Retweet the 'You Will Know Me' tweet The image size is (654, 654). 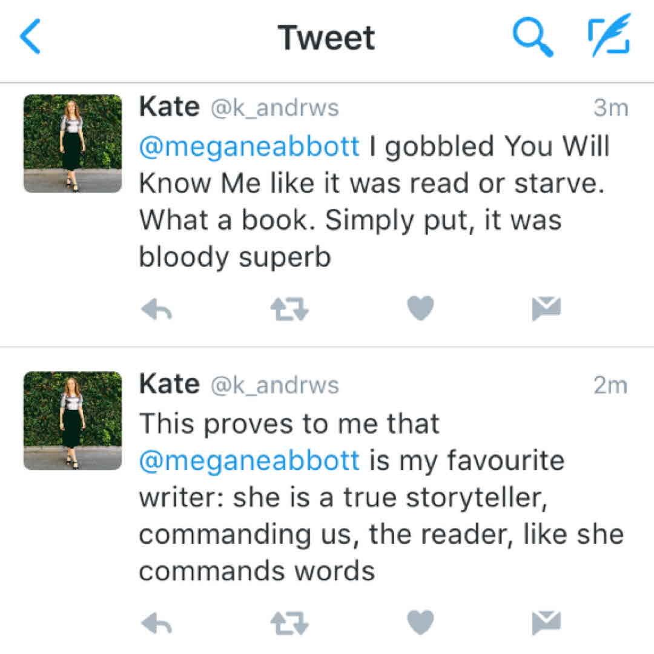(289, 310)
